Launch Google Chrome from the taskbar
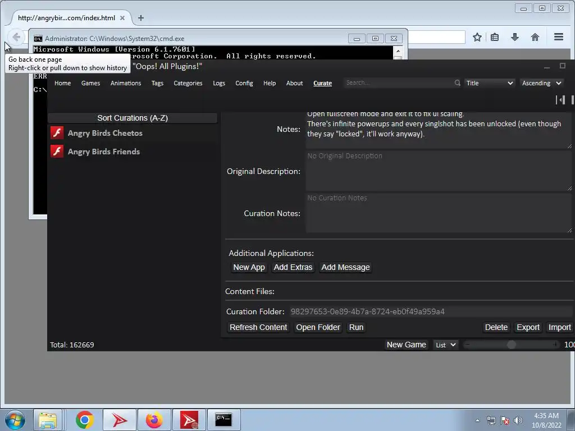Image resolution: width=575 pixels, height=431 pixels. pyautogui.click(x=85, y=420)
